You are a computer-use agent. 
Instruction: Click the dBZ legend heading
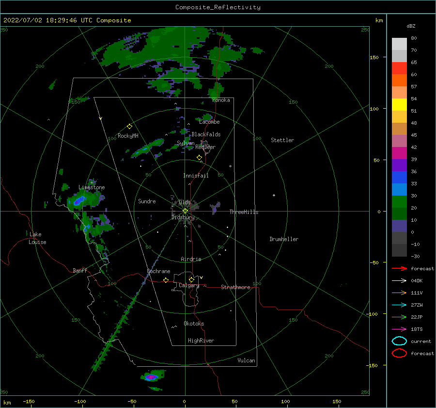tap(411, 26)
